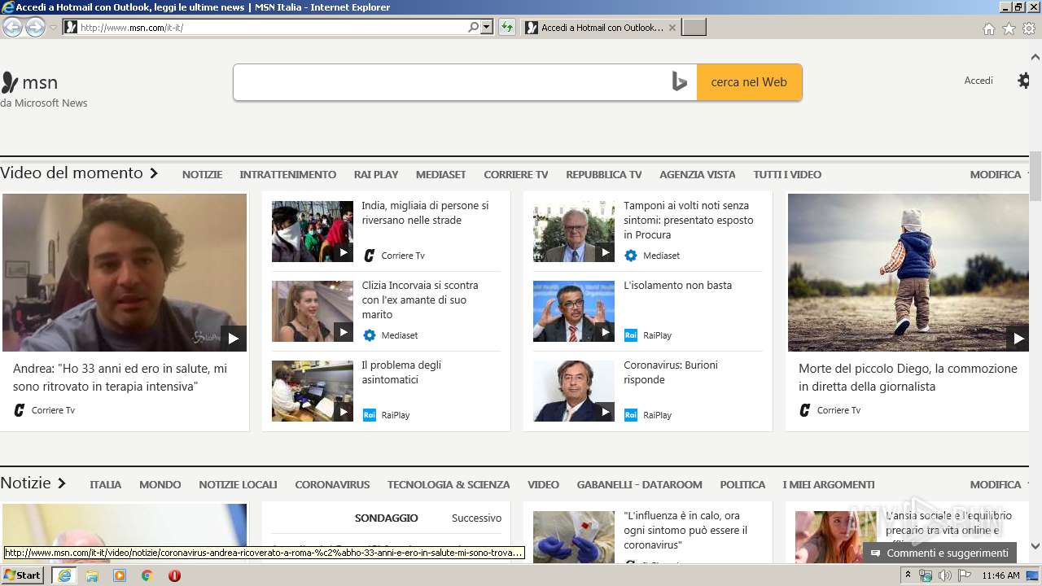The width and height of the screenshot is (1042, 586).
Task: Open Opera from the taskbar
Action: [174, 575]
